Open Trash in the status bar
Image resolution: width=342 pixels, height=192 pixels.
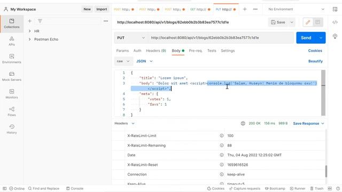tap(317, 188)
